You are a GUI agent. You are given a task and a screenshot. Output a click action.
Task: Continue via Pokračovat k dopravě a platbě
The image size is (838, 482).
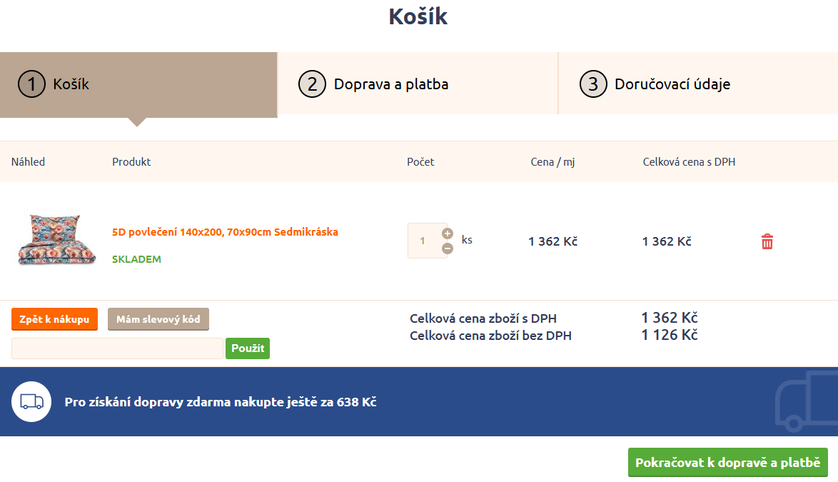727,462
